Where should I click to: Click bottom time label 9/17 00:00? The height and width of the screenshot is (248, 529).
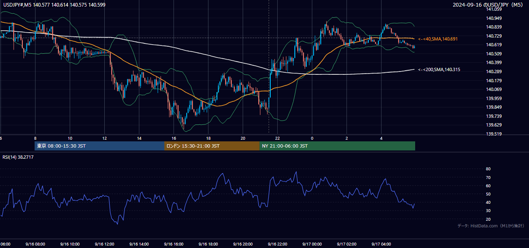click(x=312, y=244)
